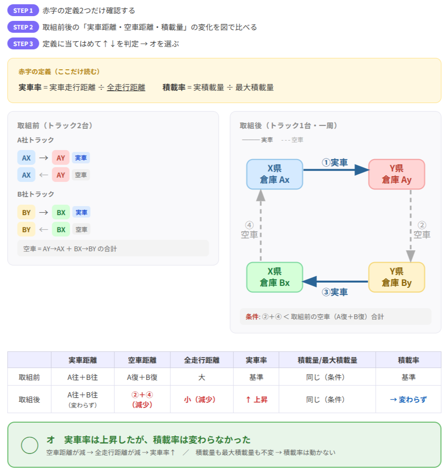The height and width of the screenshot is (472, 445).
Task: Click the underlined 全走行距離 text
Action: [x=126, y=87]
